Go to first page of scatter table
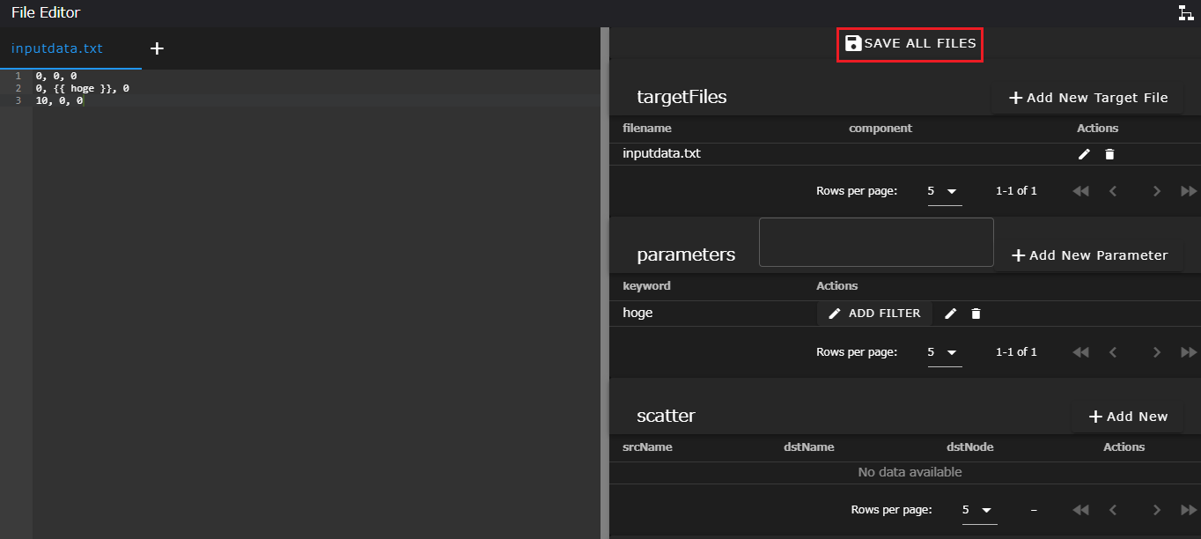 [1081, 510]
